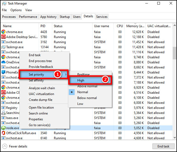Click the End task button at bottom

pos(163,146)
